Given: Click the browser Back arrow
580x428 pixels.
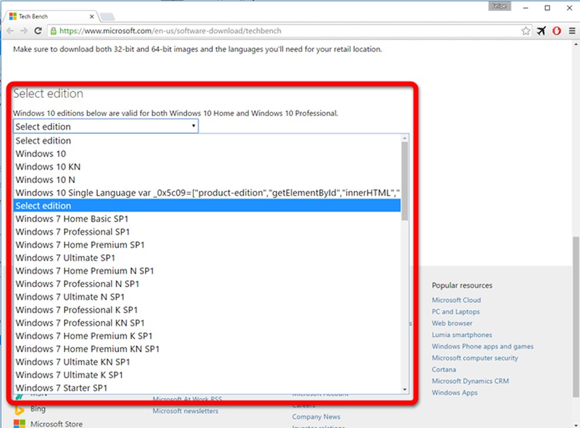Looking at the screenshot, I should 10,31.
